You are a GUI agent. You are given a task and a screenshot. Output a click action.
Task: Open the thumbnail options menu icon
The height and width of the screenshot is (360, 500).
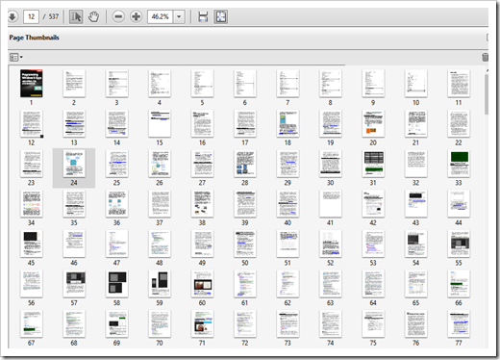(x=16, y=58)
